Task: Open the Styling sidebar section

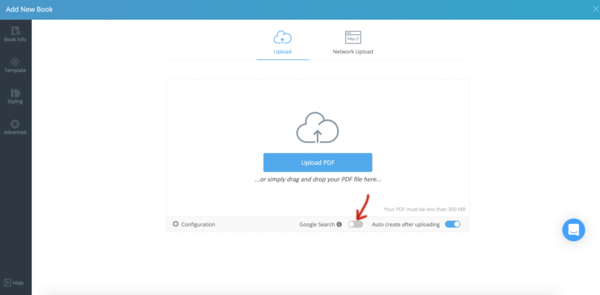Action: click(15, 97)
